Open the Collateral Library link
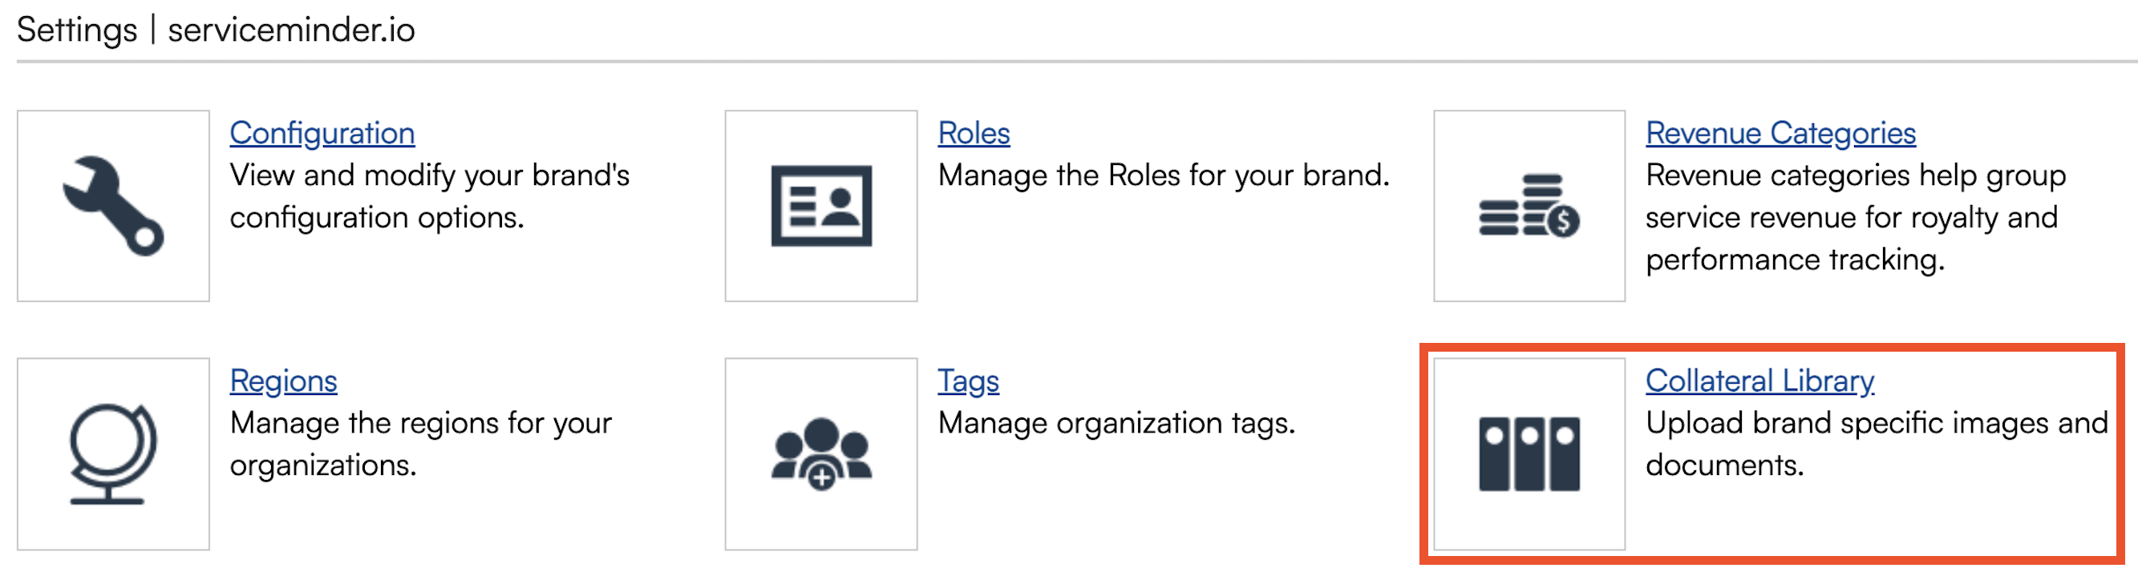The height and width of the screenshot is (572, 2138). (1759, 381)
